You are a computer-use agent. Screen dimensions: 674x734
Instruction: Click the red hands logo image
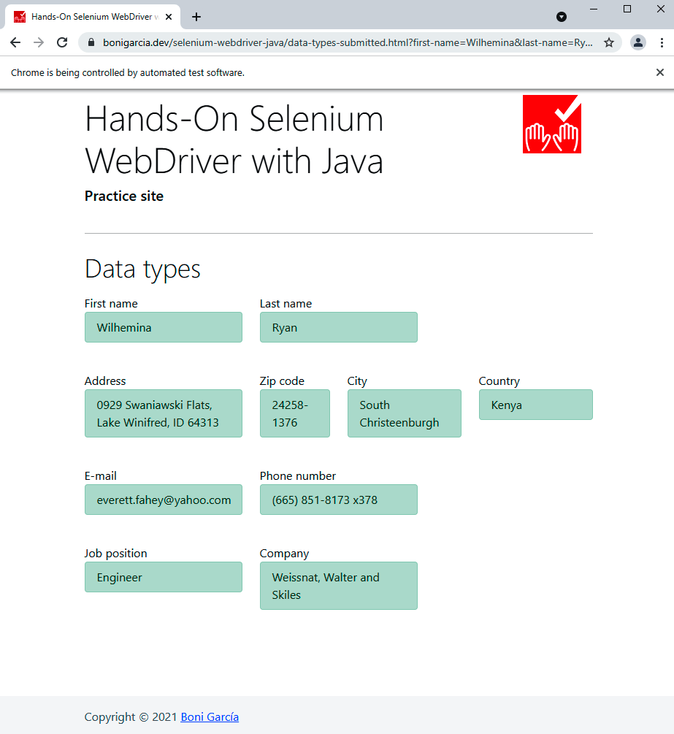(551, 124)
